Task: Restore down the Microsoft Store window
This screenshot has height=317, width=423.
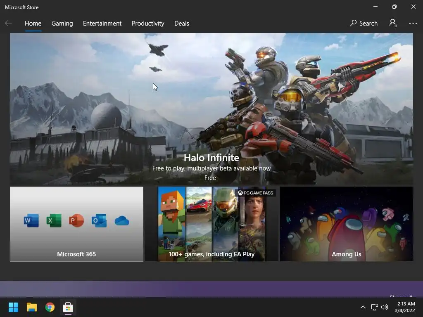Action: click(394, 7)
